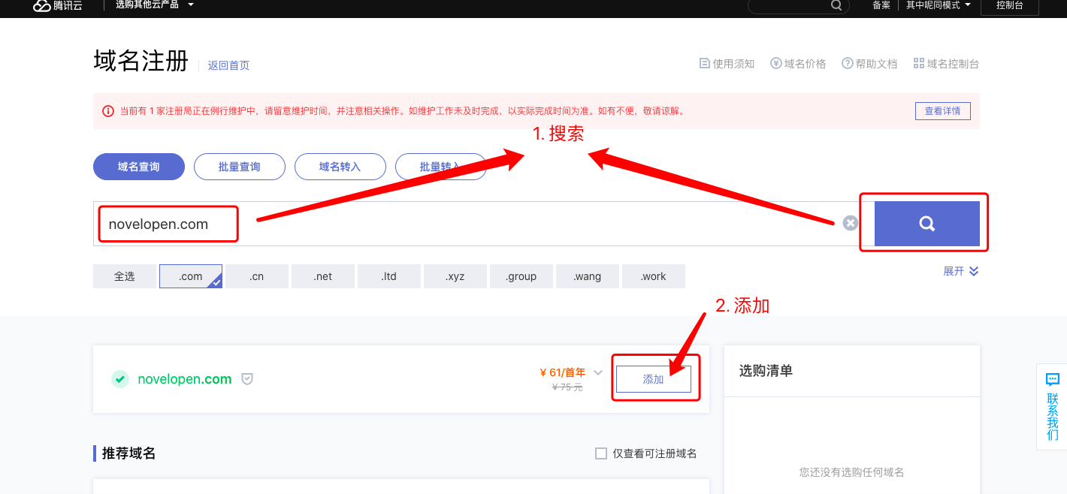Screen dimensions: 1067x494
Task: Select the .group suffix option
Action: (x=521, y=276)
